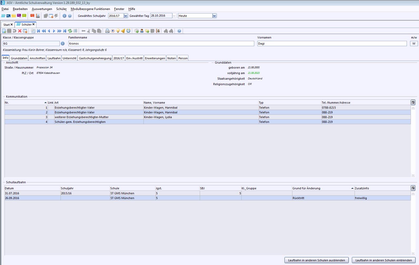Open the Gewählter Tag date picker arrow
This screenshot has height=265, width=419.
(174, 16)
